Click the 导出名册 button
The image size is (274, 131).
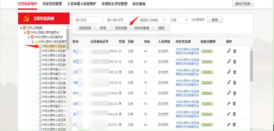pos(121,28)
